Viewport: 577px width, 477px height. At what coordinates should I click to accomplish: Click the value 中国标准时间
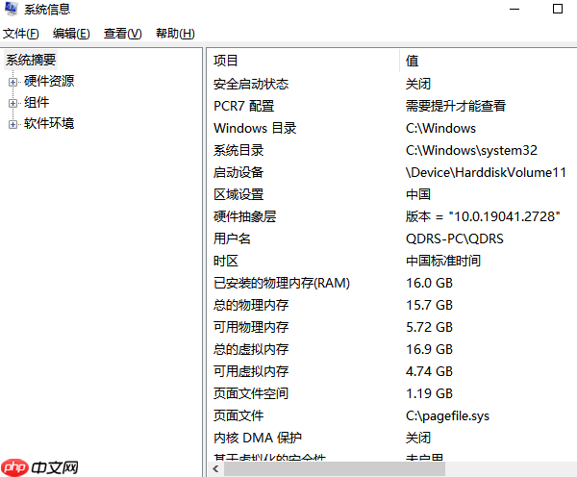tap(443, 261)
